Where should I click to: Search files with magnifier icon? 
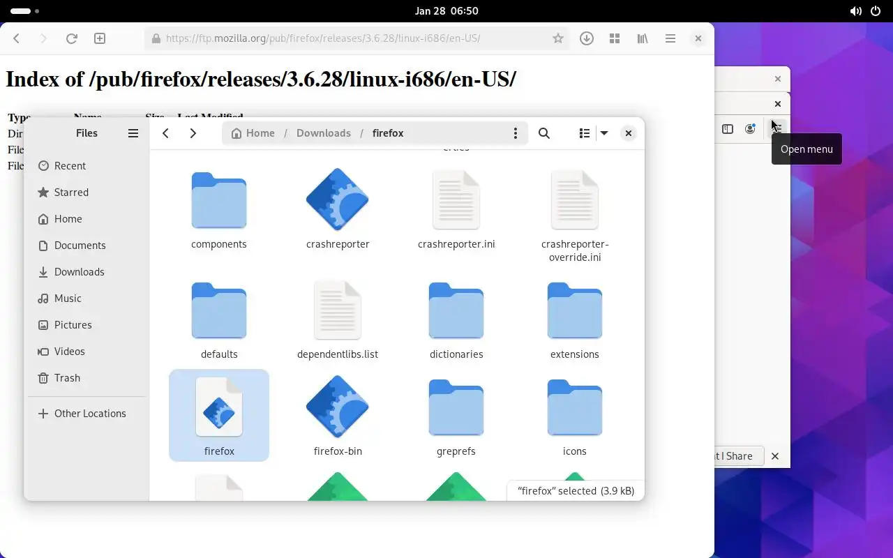click(544, 133)
